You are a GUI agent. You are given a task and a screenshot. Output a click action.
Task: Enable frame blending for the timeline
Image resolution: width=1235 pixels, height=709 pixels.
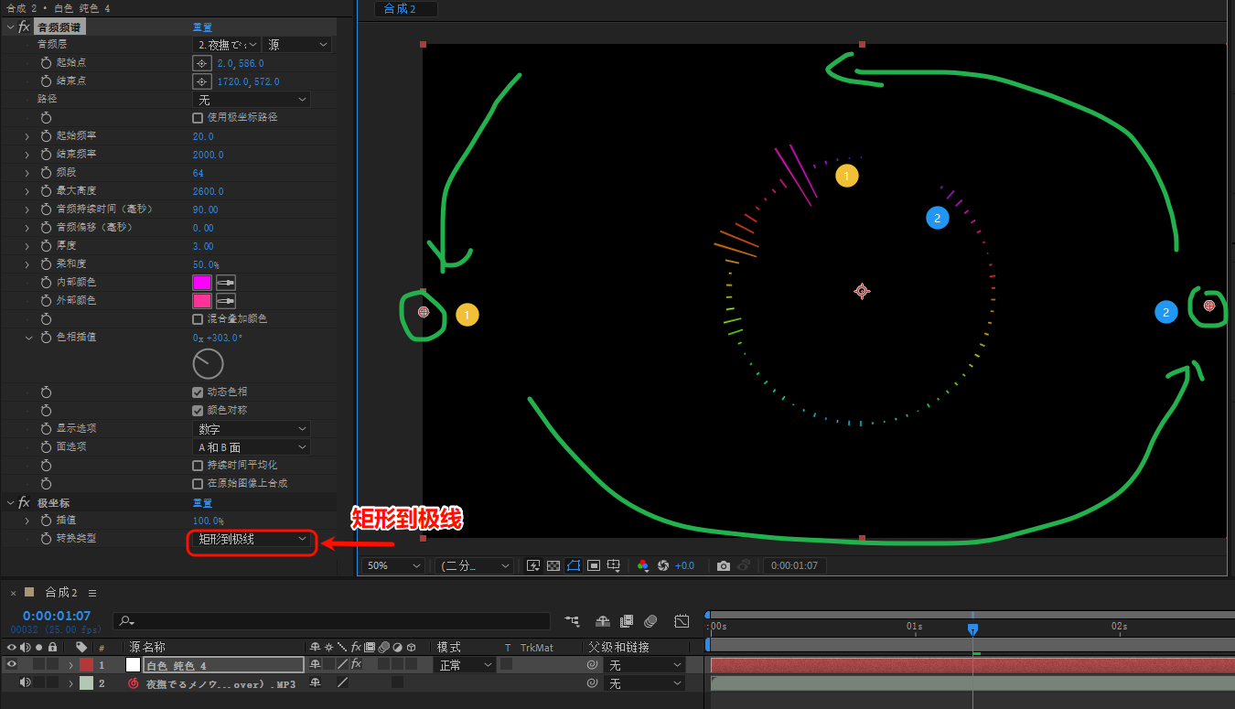(627, 621)
